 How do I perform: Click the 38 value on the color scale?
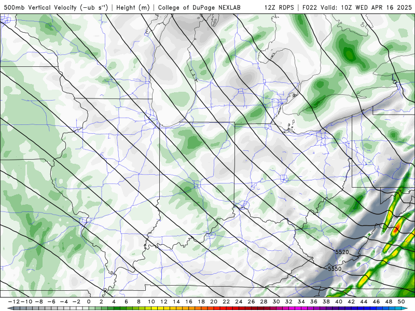click(326, 302)
